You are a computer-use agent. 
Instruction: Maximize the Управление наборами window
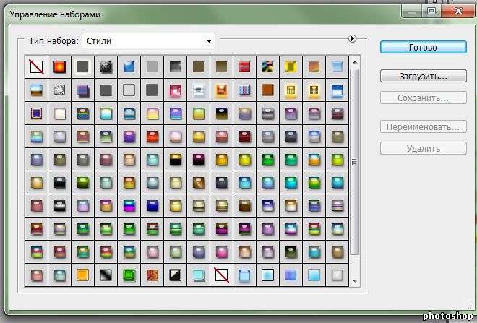coord(431,12)
